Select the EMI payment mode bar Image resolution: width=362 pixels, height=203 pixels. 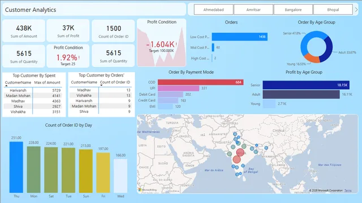165,107
